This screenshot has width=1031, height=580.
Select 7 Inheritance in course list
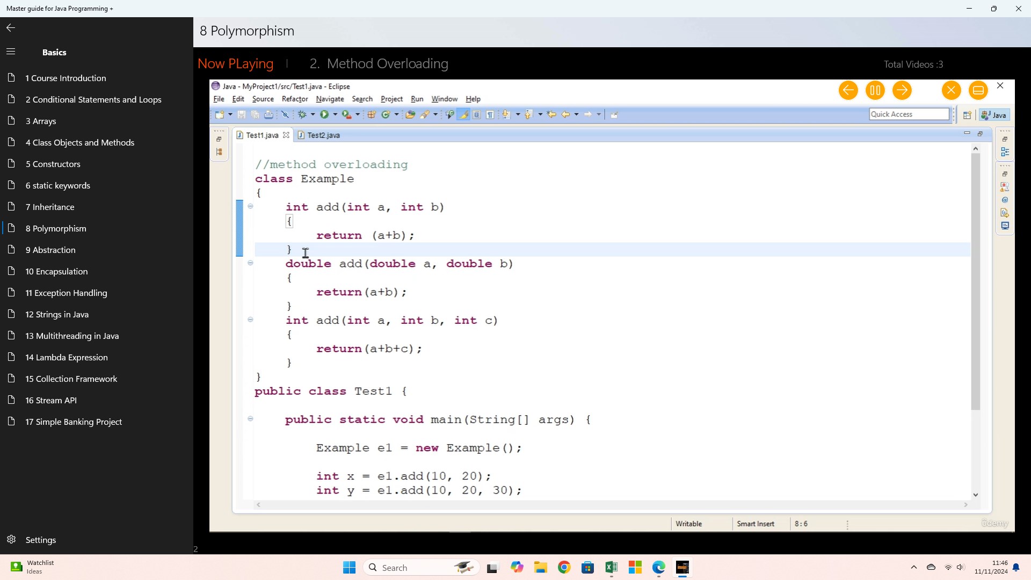[50, 207]
